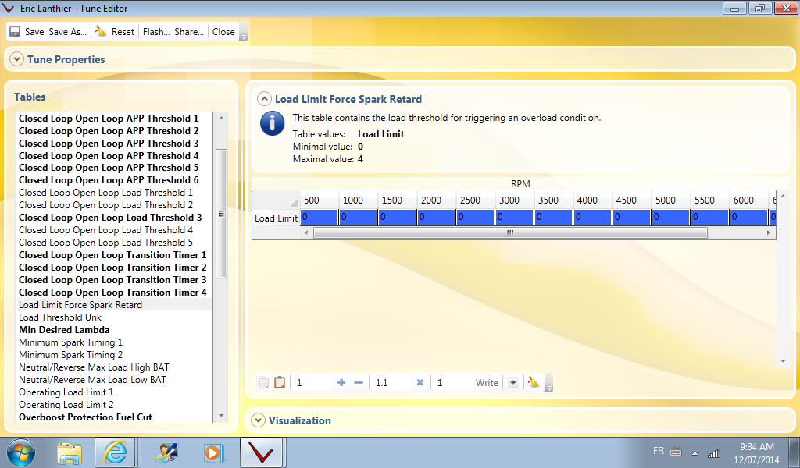Select Closed Loop Open Loop Transition Timer 4

tap(112, 292)
